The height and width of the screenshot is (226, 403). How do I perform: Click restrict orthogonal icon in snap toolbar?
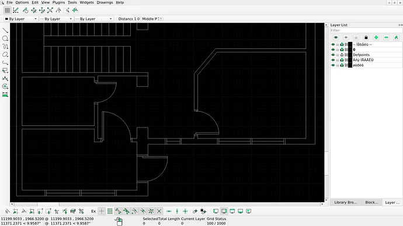185,211
